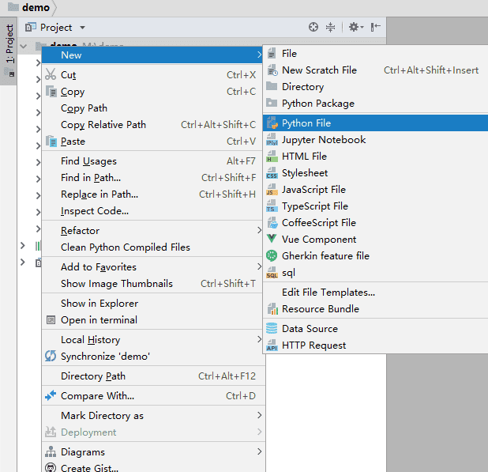This screenshot has width=488, height=472.
Task: Click Data Source database icon entry
Action: point(375,329)
